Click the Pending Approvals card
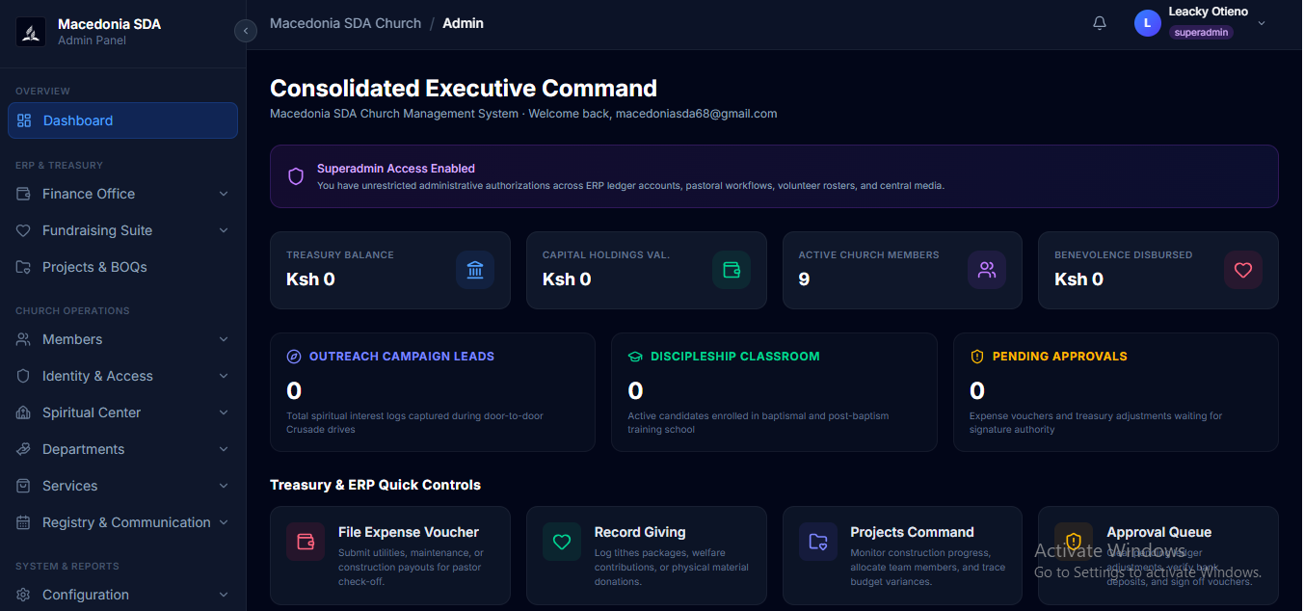Viewport: 1304px width, 611px height. tap(1116, 392)
